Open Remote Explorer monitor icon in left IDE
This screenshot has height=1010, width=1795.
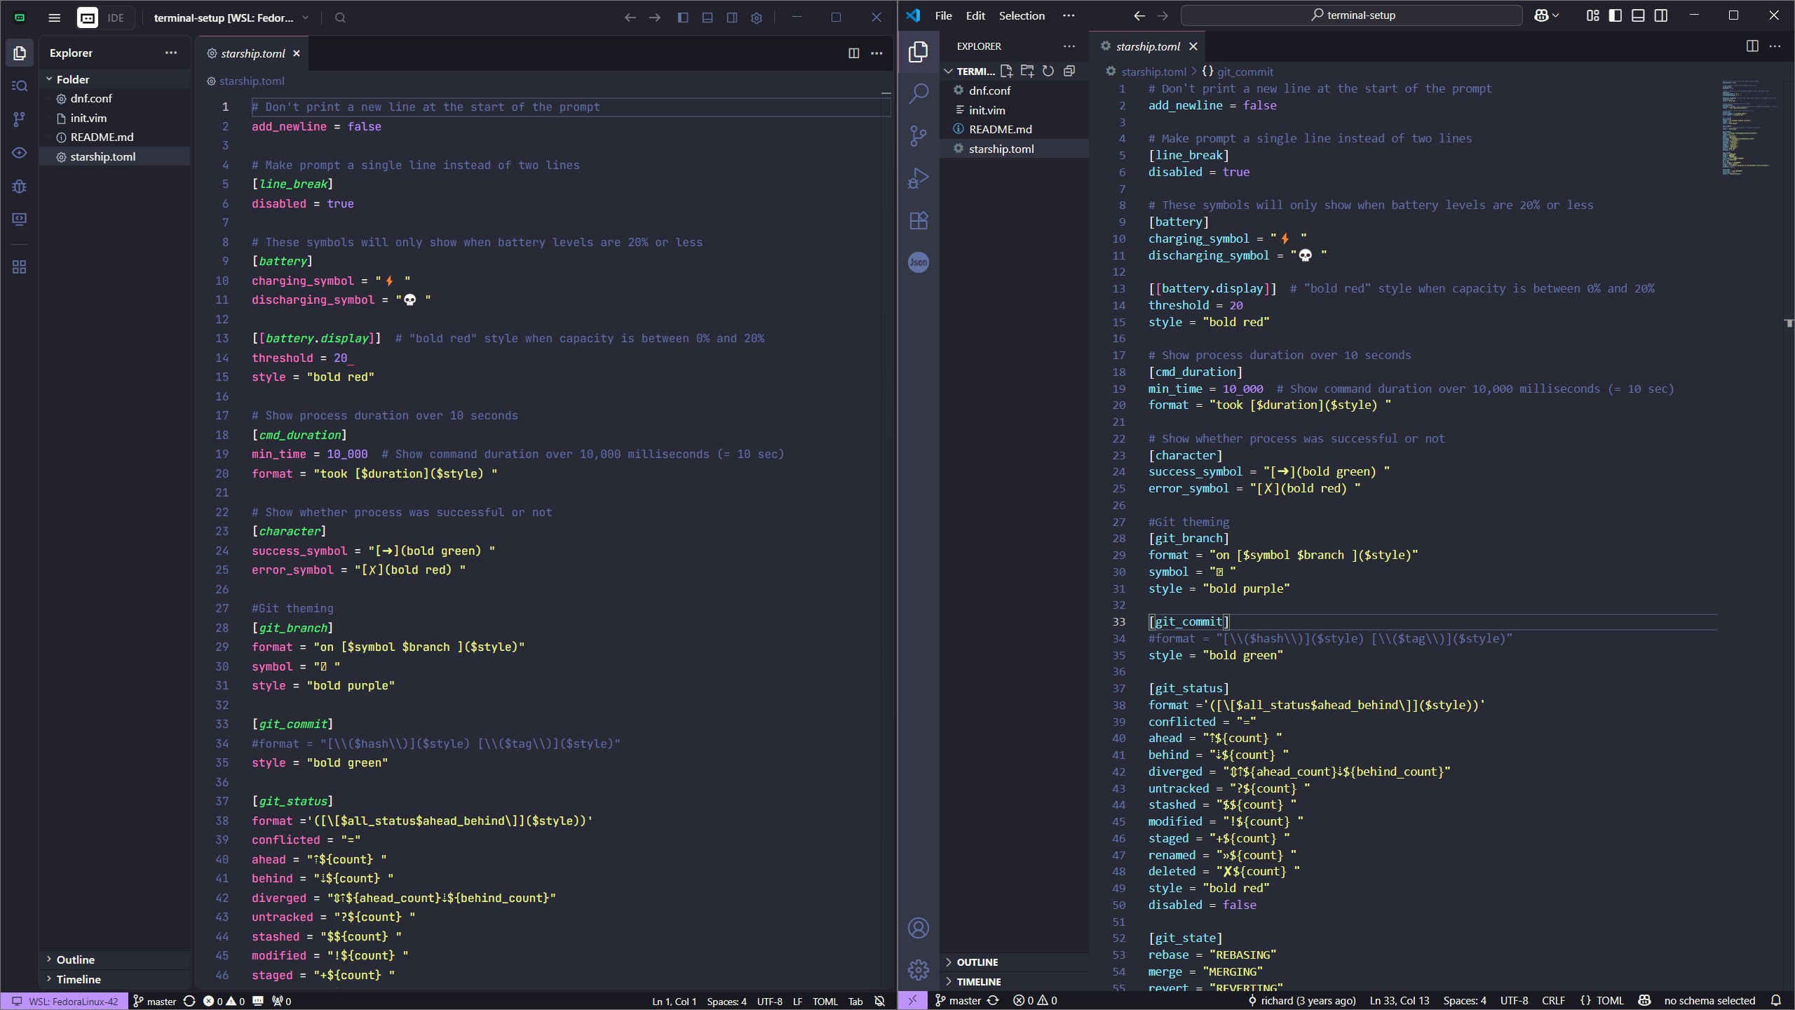pos(20,219)
